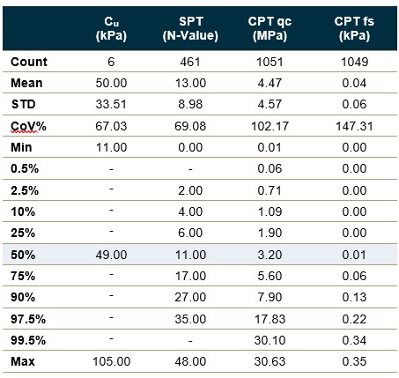This screenshot has width=399, height=378.
Task: Select the 2.5% SPT value 2.00
Action: (190, 190)
